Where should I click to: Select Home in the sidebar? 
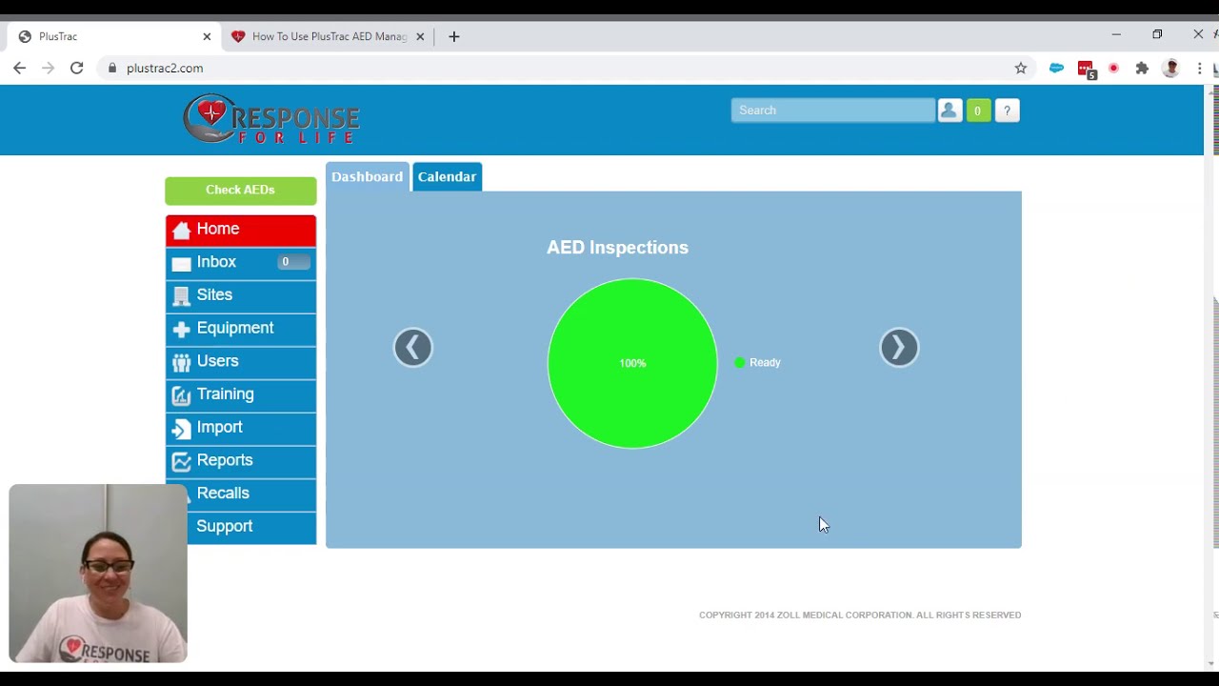pyautogui.click(x=241, y=230)
